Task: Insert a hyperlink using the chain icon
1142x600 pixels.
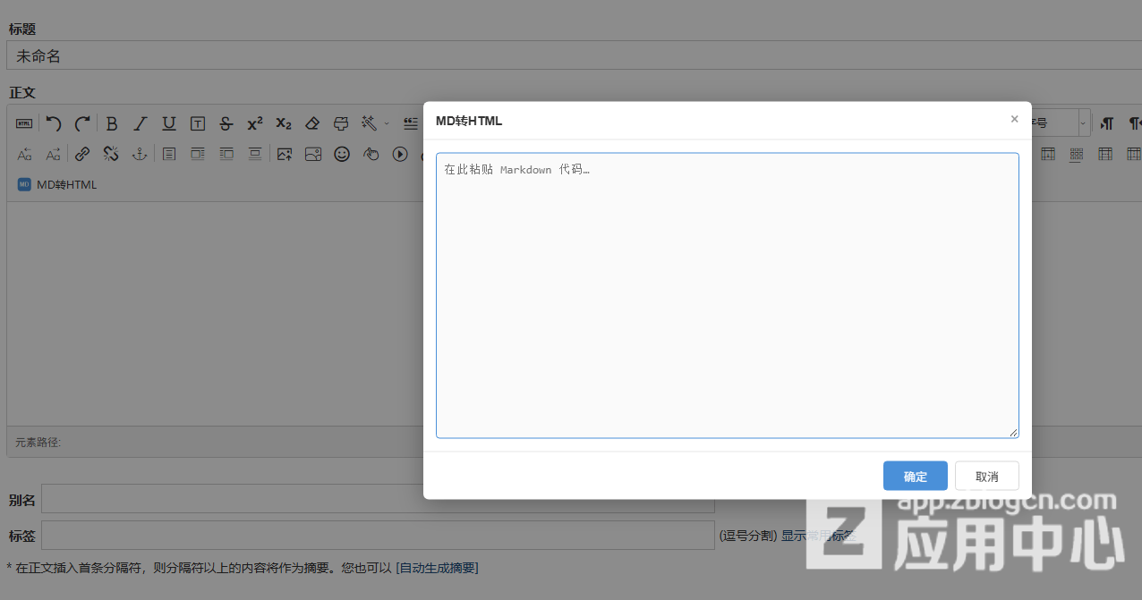Action: click(82, 154)
